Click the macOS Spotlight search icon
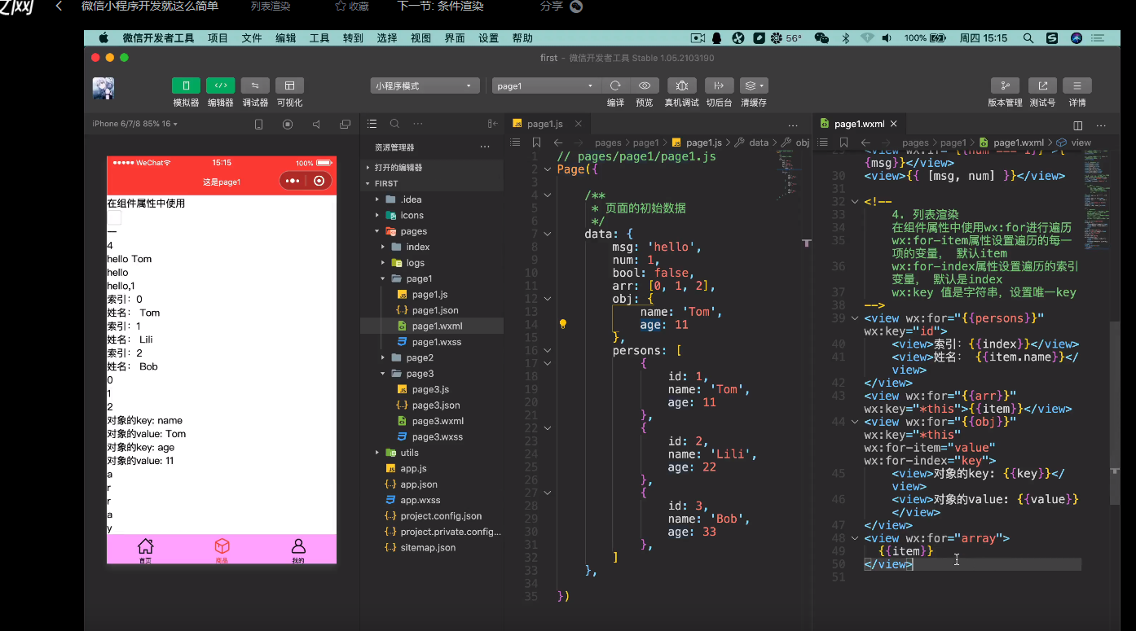The height and width of the screenshot is (631, 1136). click(x=1028, y=38)
